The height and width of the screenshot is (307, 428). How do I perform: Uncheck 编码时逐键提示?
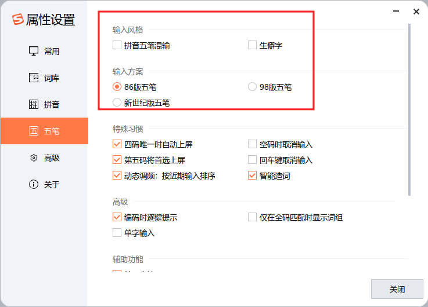pos(117,217)
